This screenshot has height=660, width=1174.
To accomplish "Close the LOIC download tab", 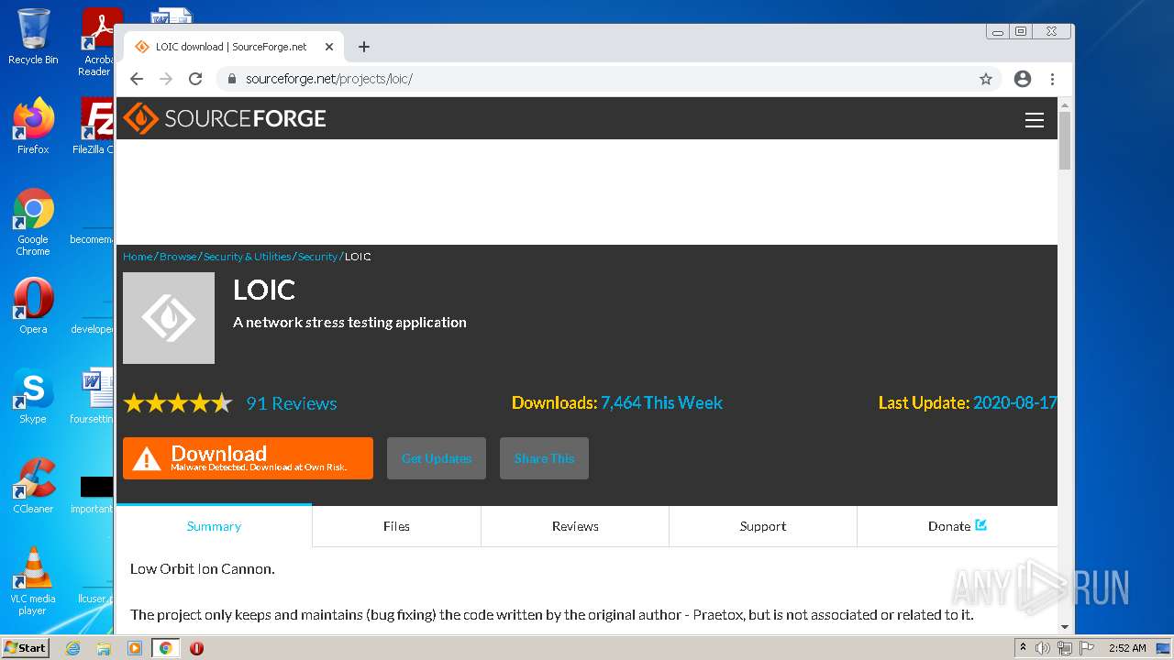I will point(329,47).
